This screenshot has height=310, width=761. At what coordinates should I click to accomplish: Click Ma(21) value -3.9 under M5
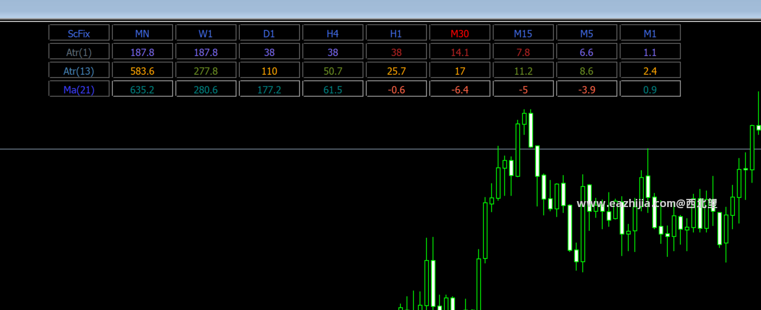pos(587,89)
